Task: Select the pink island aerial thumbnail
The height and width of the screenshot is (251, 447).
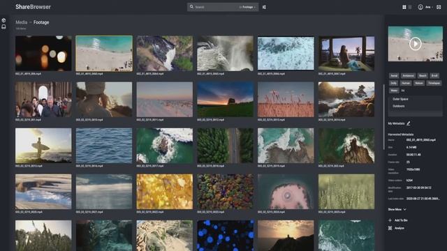Action: (x=286, y=192)
